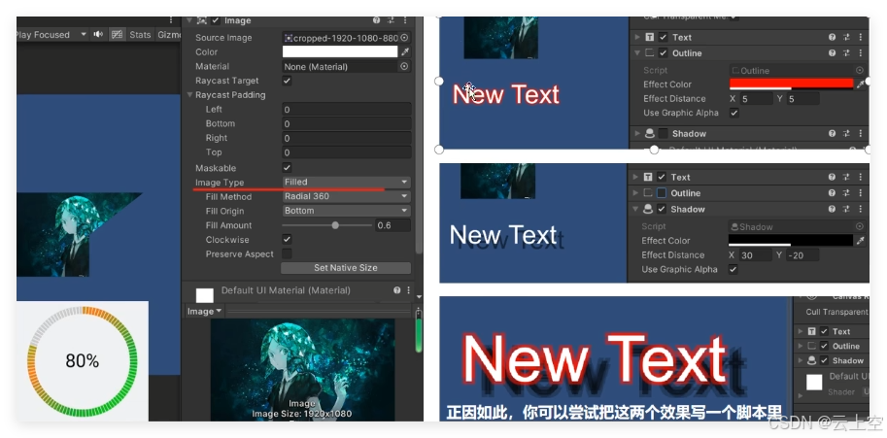Screen dimensions: 887x438
Task: Open the Image component three-dot menu
Action: coord(405,20)
